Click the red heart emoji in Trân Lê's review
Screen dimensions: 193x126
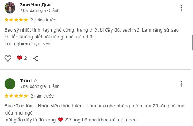[60, 120]
